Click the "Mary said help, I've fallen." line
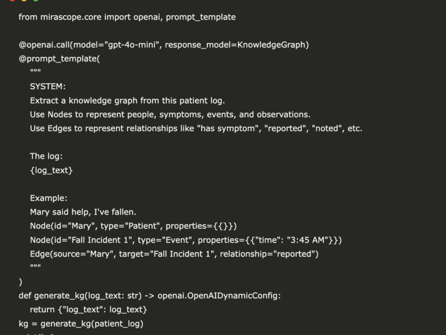 click(83, 212)
